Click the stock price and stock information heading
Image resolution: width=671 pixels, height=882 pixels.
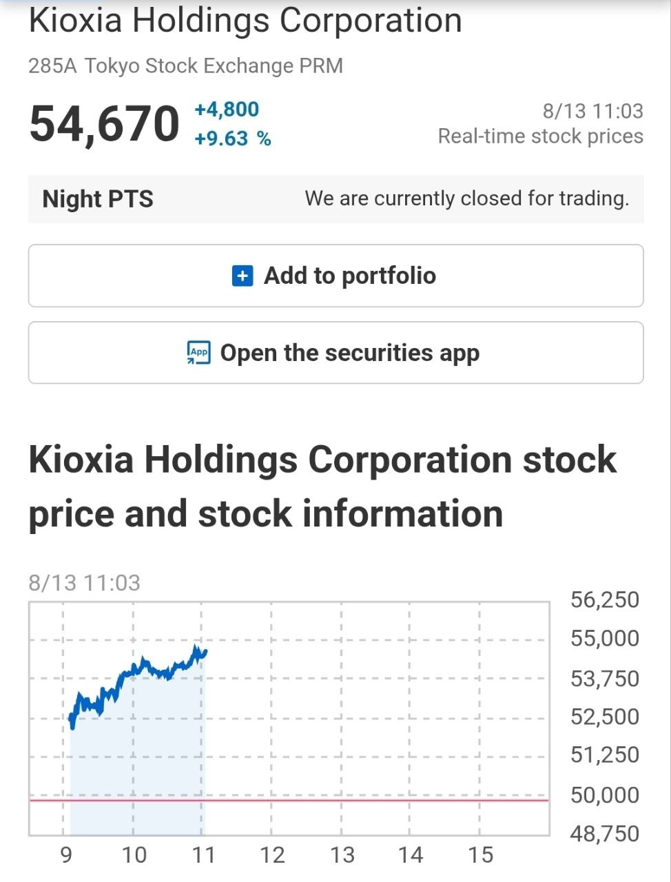(x=322, y=486)
